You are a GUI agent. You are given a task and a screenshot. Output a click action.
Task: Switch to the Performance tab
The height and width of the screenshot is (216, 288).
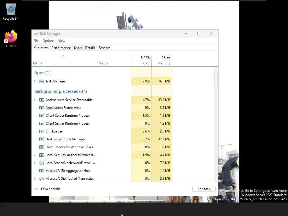point(61,48)
